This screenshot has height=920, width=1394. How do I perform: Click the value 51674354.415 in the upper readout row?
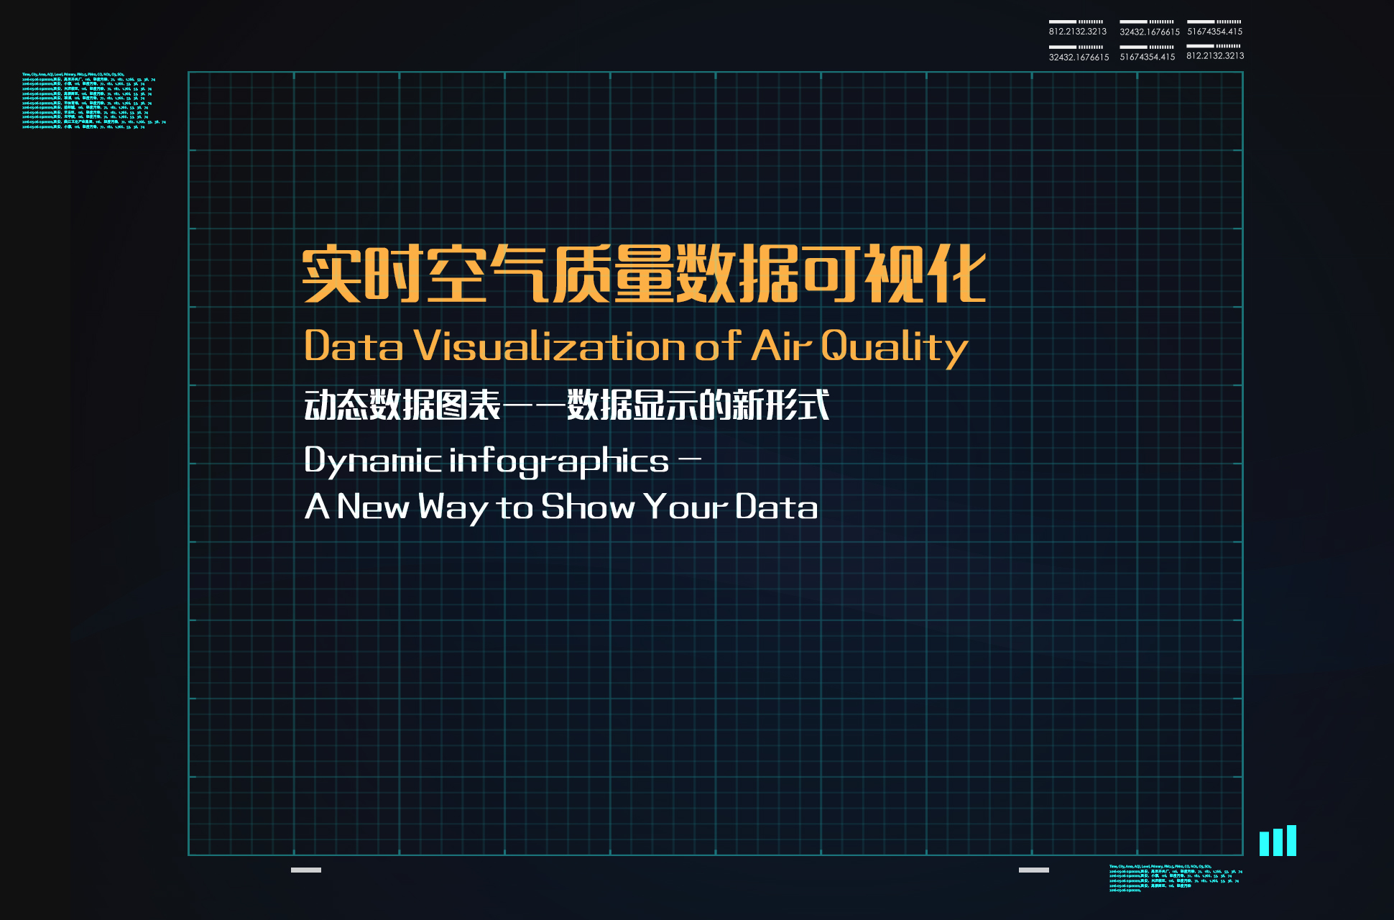[x=1214, y=32]
